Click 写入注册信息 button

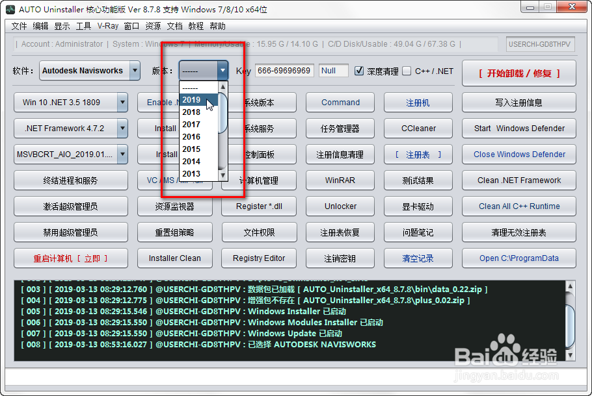pos(518,103)
